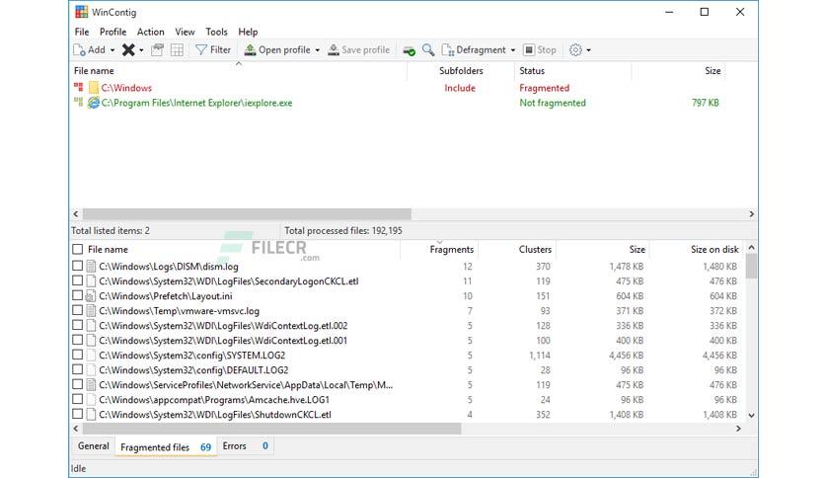
Task: Click the Internet Explorer icon of iexplore.exe
Action: tap(94, 103)
